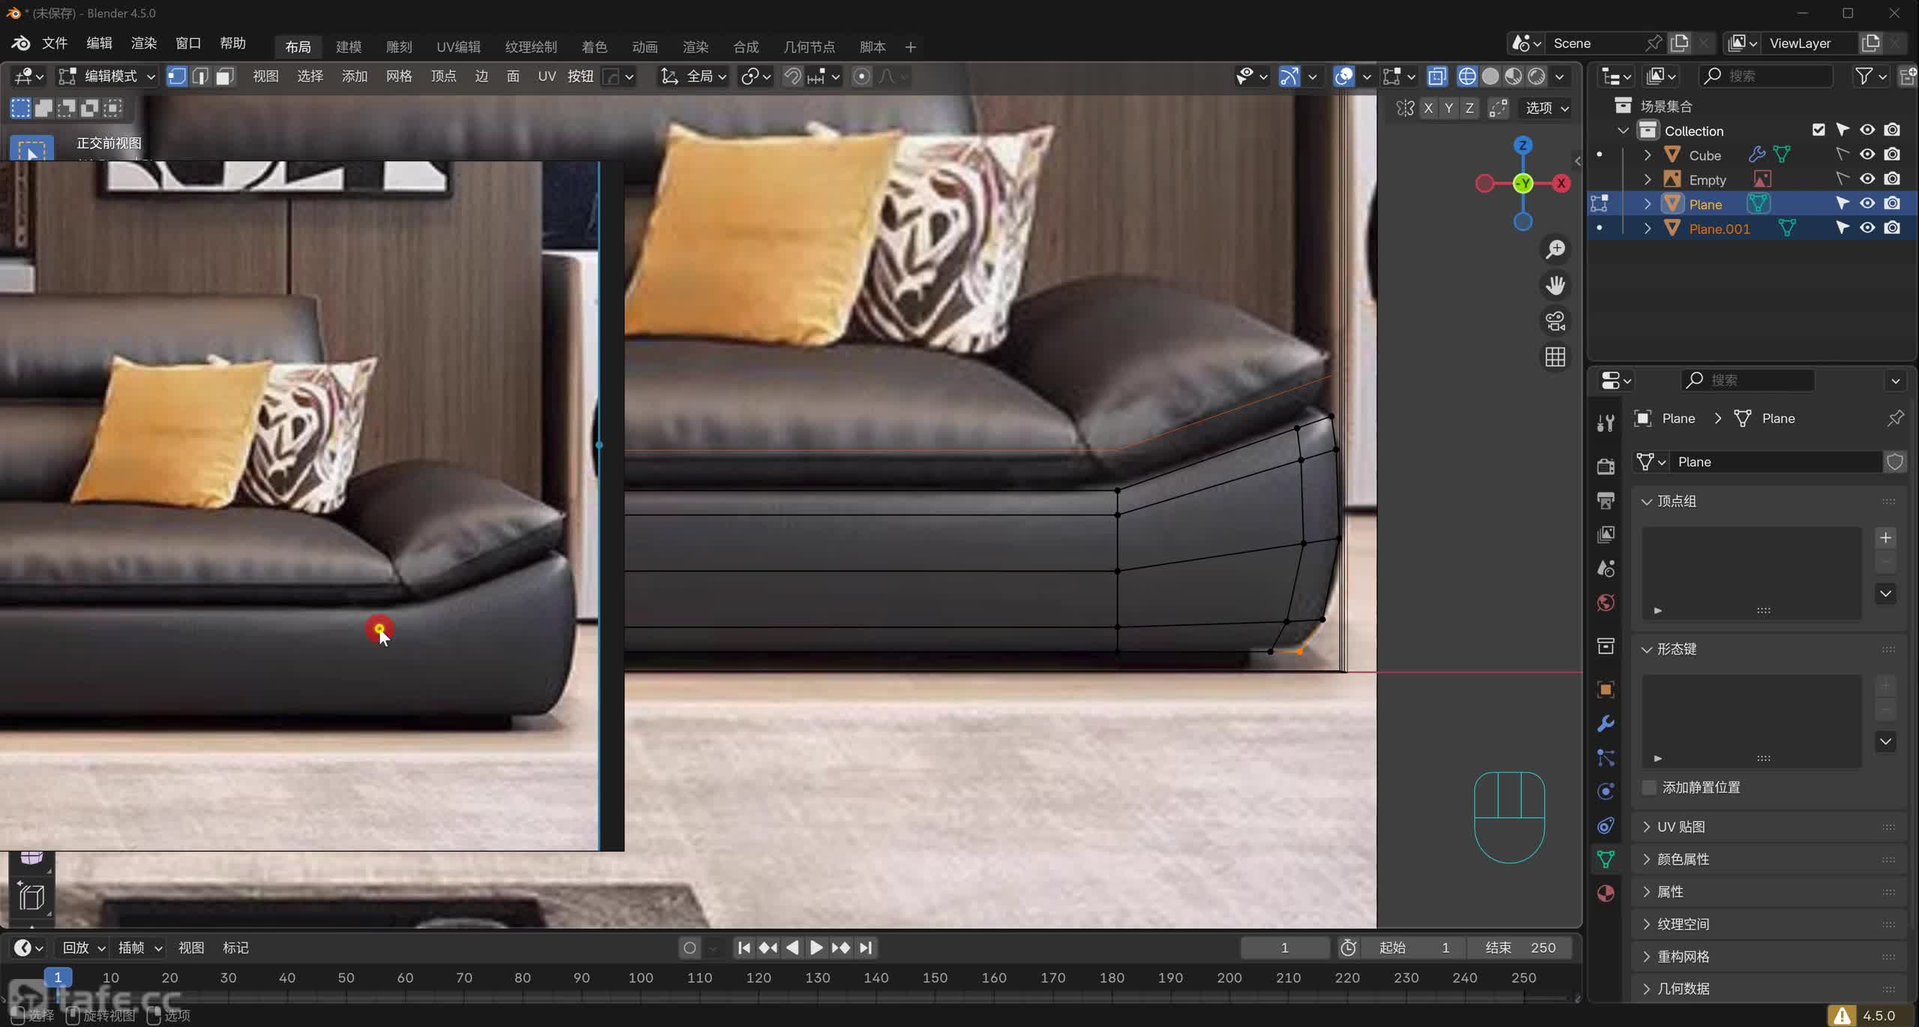Toggle camera view icon

(x=1555, y=321)
